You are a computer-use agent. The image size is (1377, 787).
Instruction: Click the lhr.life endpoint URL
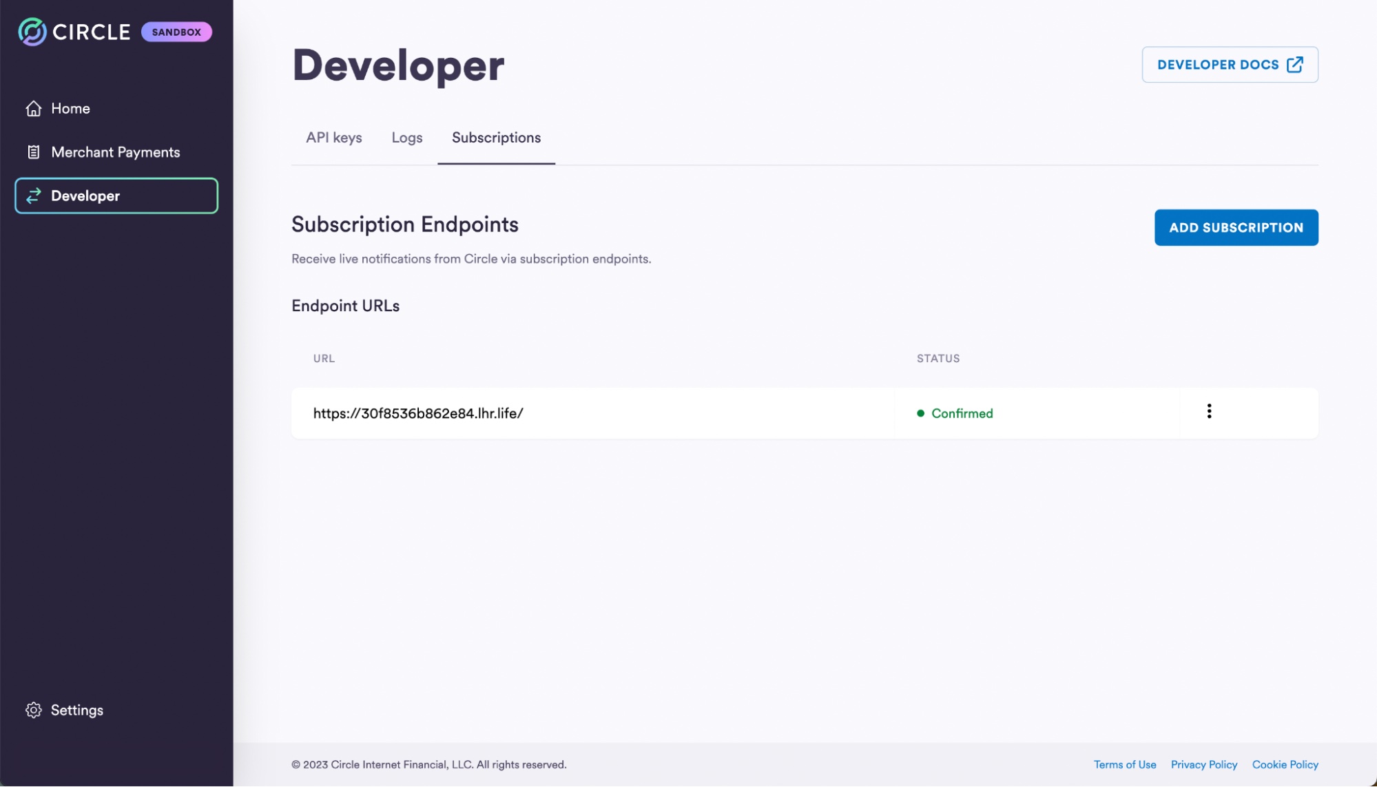(x=418, y=414)
